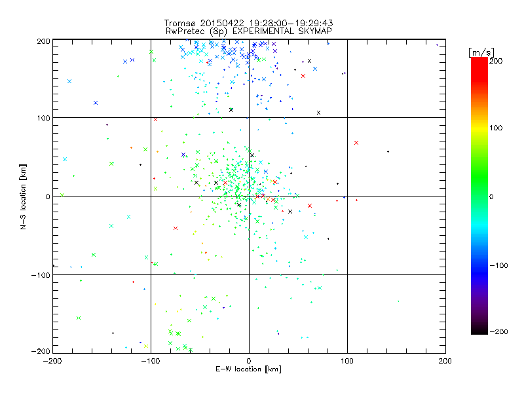Click the '100' tick label on N-S axis
524x393 pixels.
43,118
